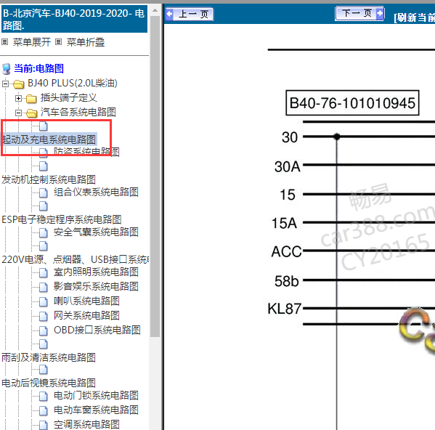Click page icon beside 电动车窗系统电路图
Viewport: 435px width, 430px height.
[x=44, y=410]
